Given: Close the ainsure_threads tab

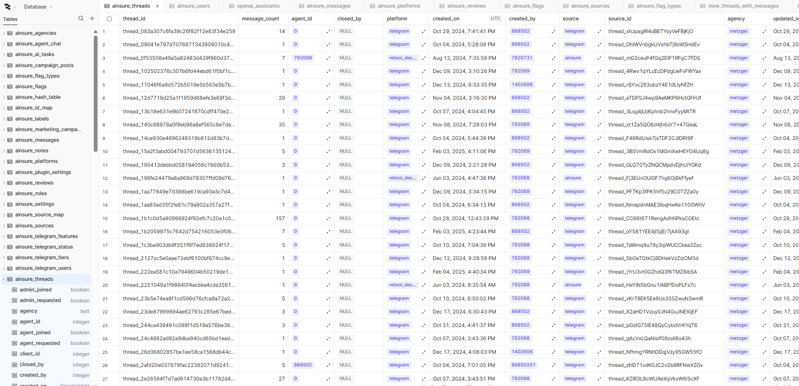Looking at the screenshot, I should 157,6.
